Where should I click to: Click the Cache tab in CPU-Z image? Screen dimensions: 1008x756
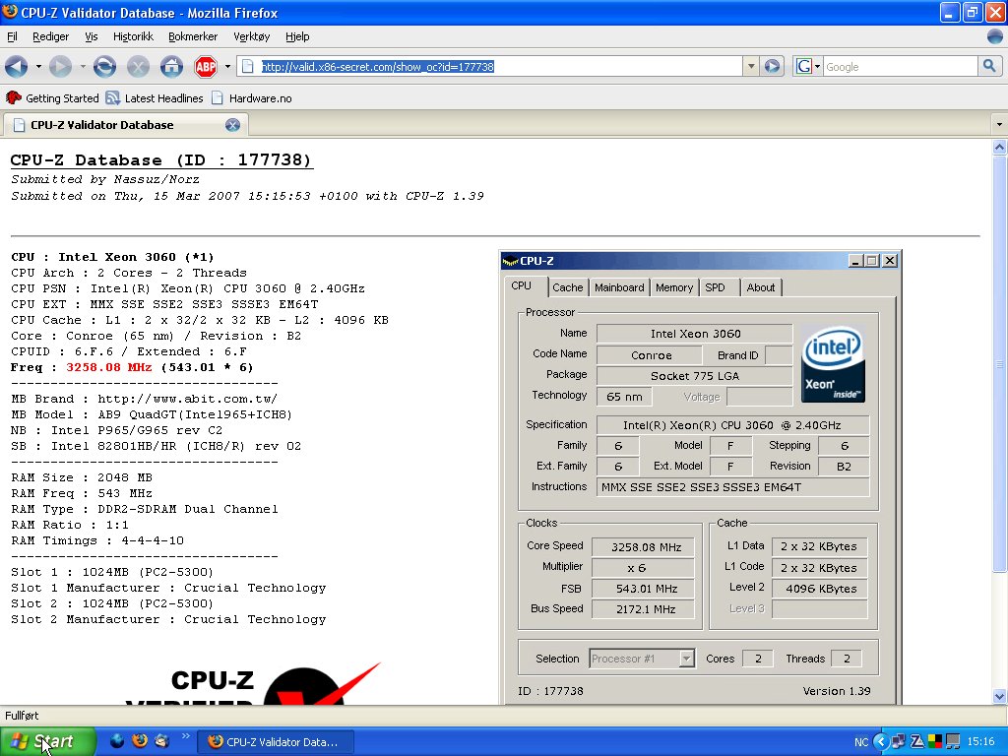tap(568, 287)
